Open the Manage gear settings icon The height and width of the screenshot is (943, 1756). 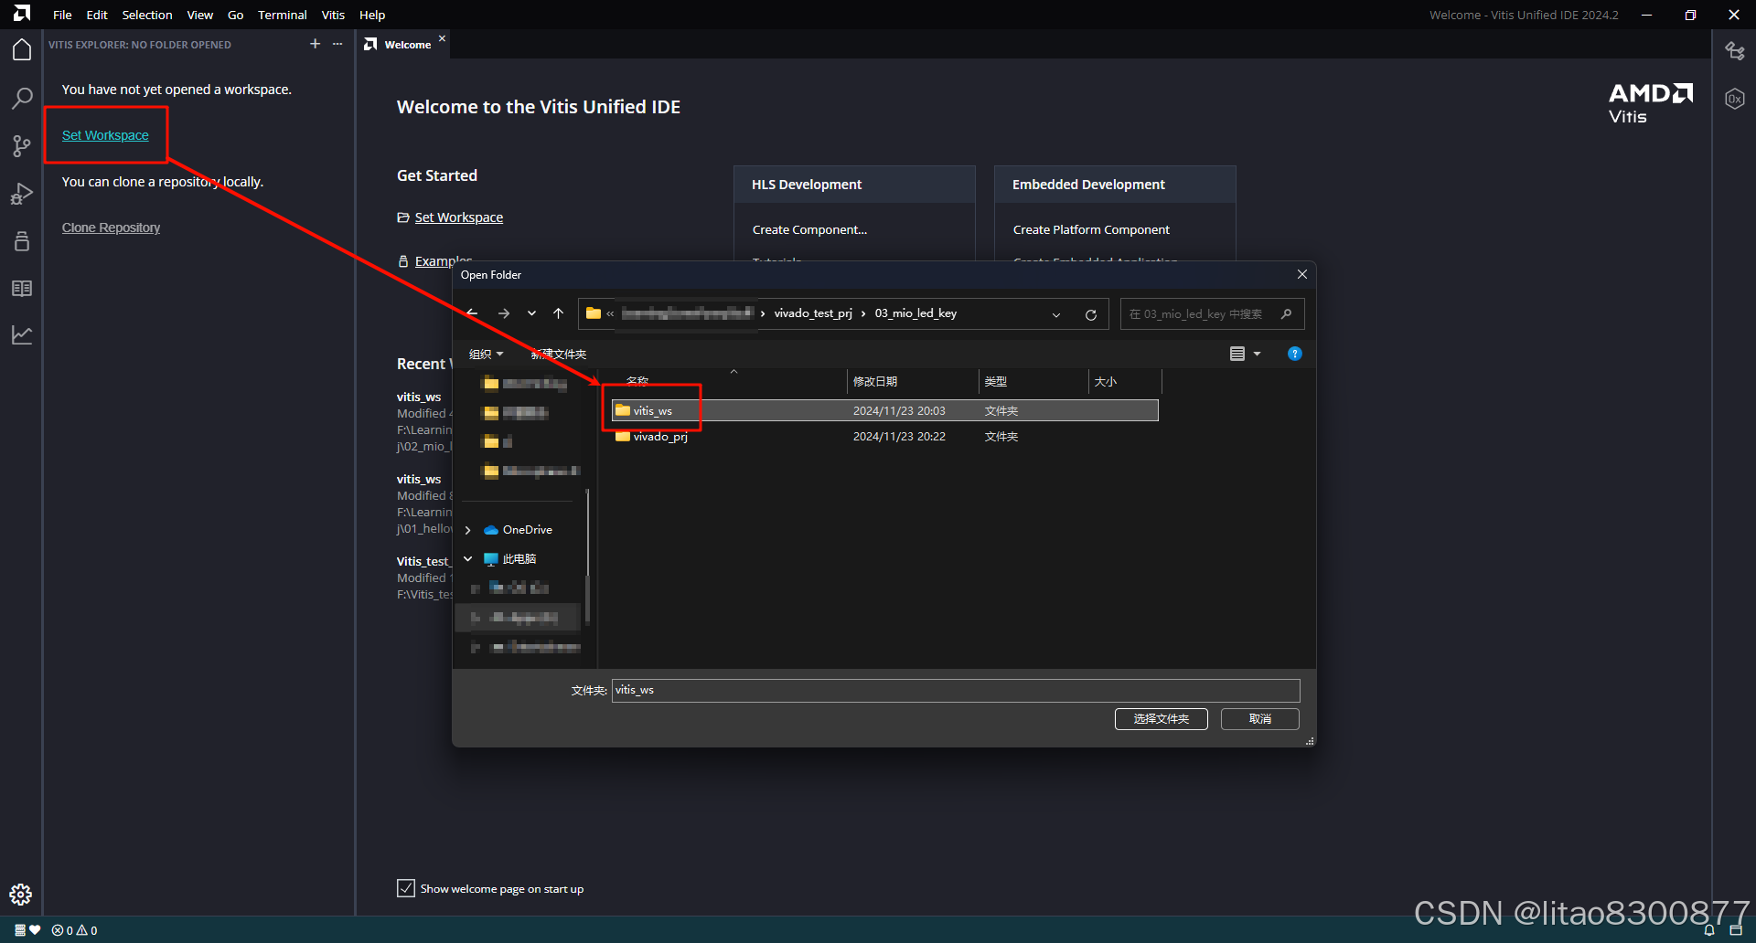click(21, 894)
